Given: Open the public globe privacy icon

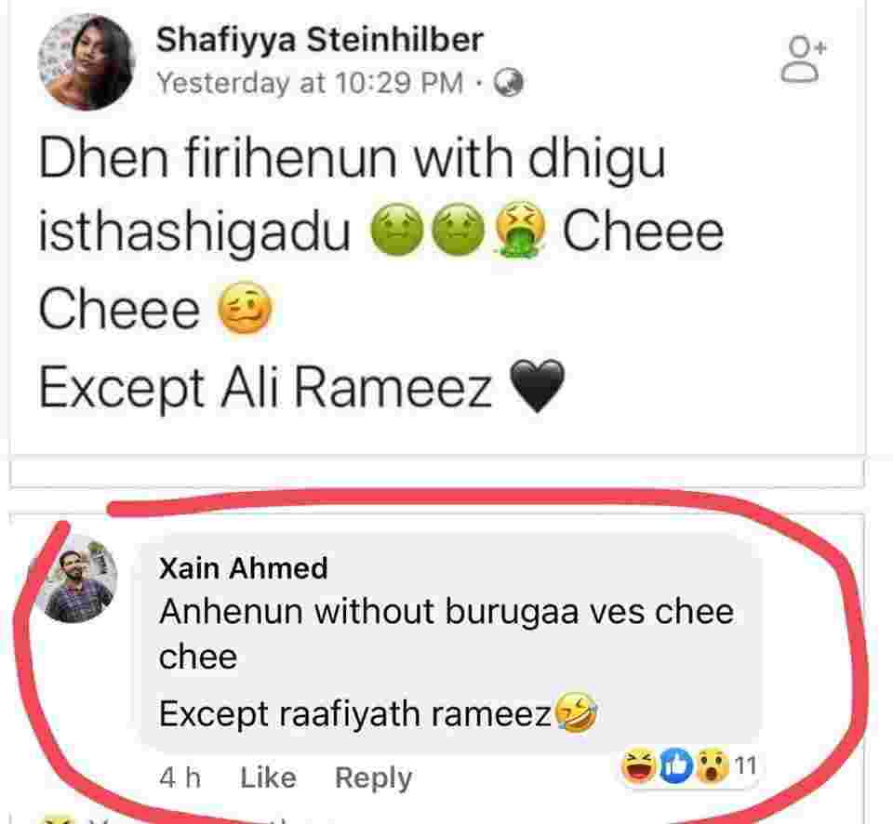Looking at the screenshot, I should pyautogui.click(x=508, y=83).
